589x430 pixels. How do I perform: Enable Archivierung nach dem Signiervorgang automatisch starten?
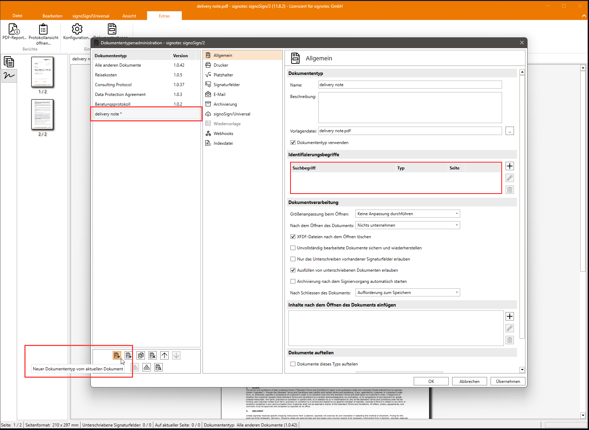pyautogui.click(x=293, y=281)
